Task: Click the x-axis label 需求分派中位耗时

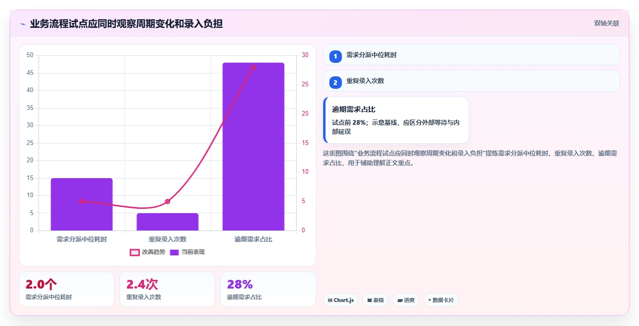Action: tap(82, 239)
